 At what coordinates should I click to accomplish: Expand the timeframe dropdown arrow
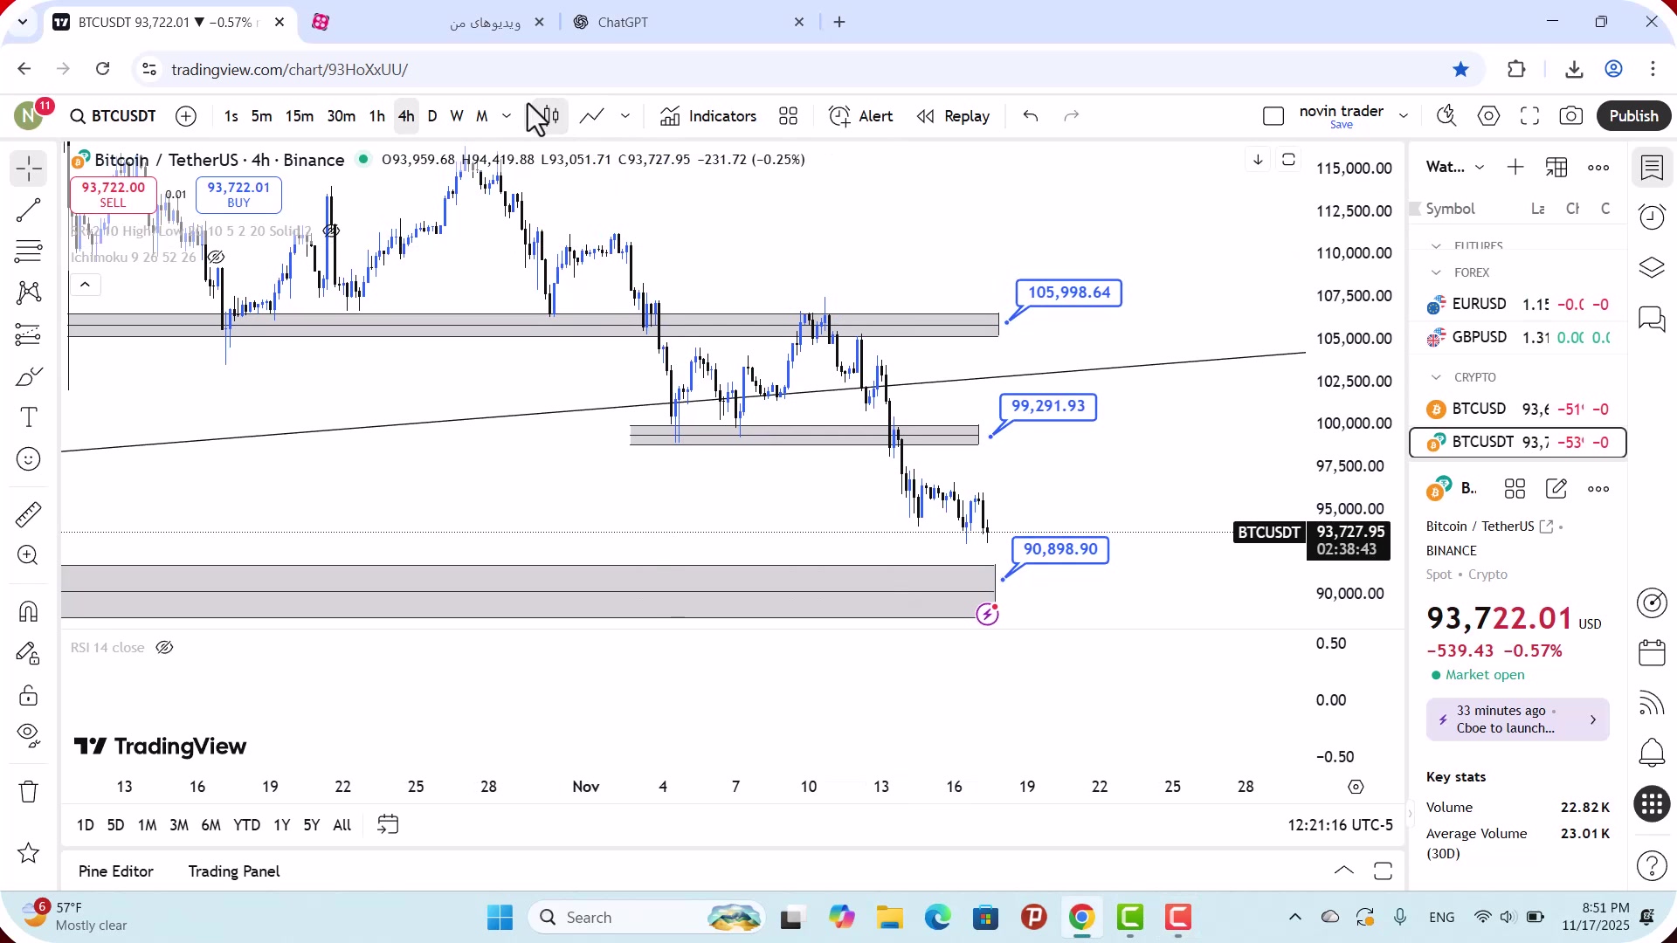coord(507,116)
